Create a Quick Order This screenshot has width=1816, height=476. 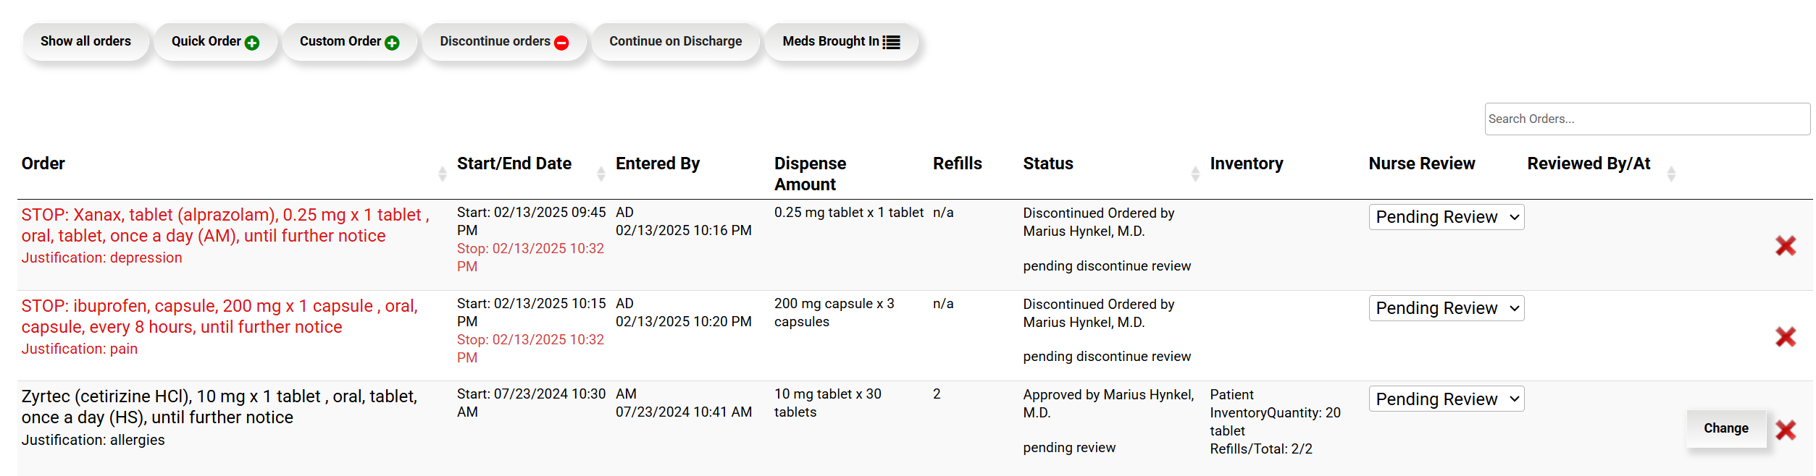(214, 42)
